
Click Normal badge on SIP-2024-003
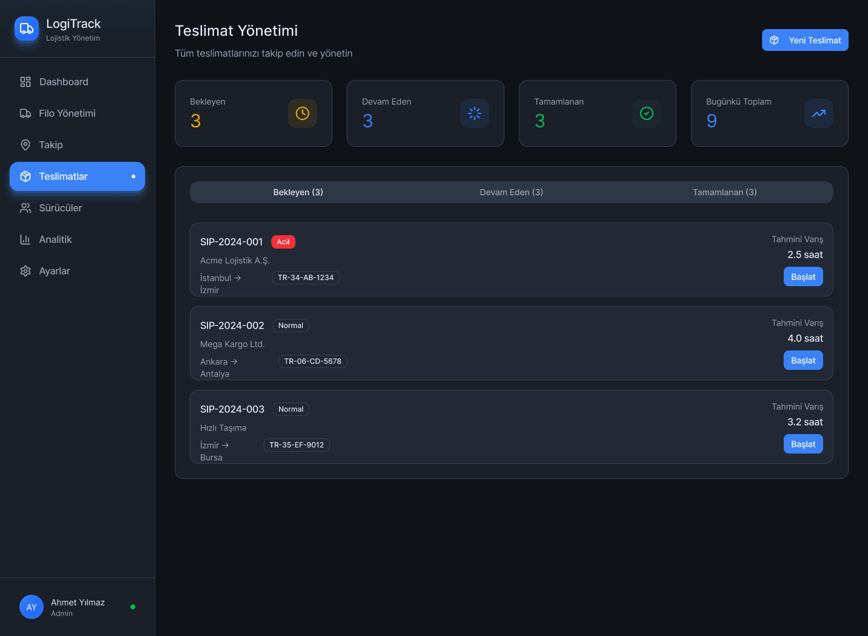pyautogui.click(x=291, y=409)
